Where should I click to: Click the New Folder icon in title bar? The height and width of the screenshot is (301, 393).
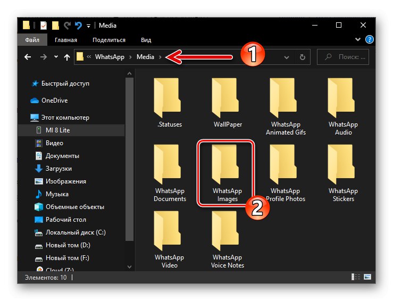55,26
